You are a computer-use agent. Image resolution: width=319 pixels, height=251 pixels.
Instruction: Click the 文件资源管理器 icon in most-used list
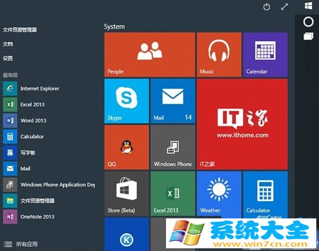click(x=10, y=200)
